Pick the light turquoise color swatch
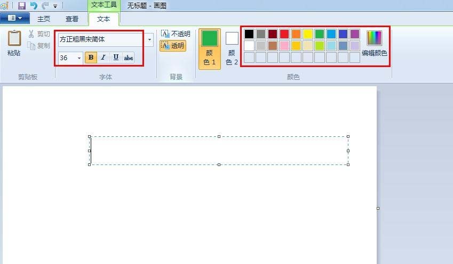The height and width of the screenshot is (264, 453). [331, 46]
